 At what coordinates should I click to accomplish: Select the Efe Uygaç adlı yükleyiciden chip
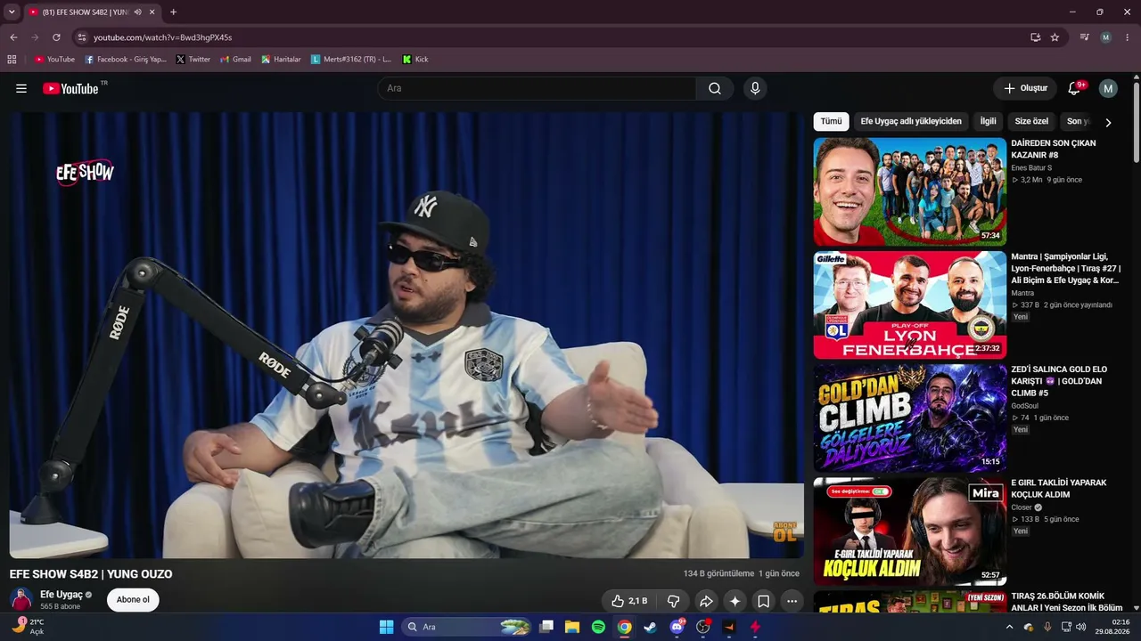(x=911, y=121)
